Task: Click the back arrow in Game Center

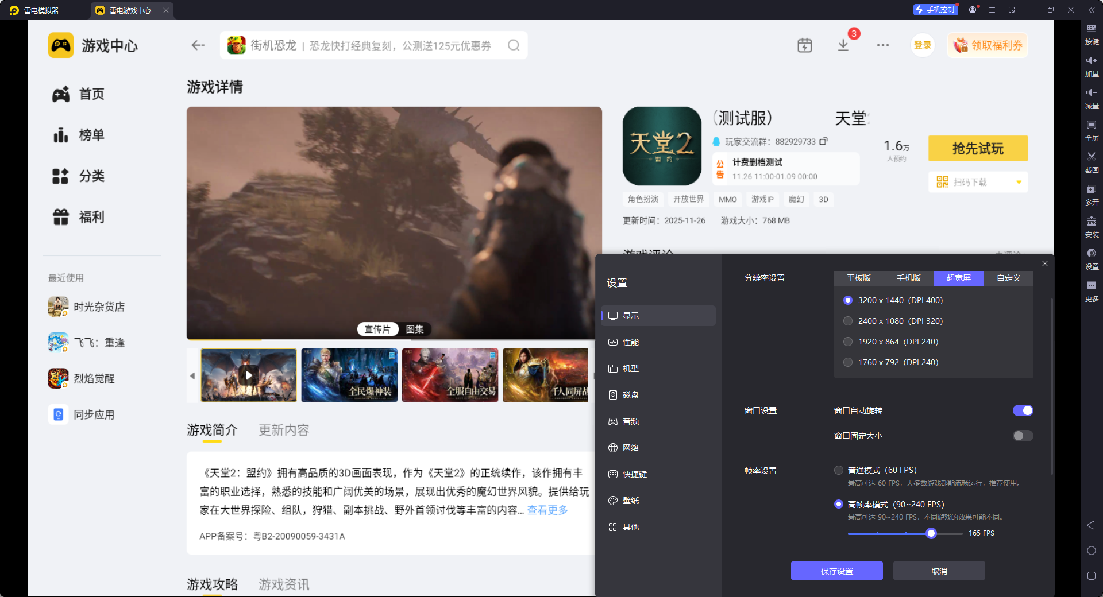Action: pyautogui.click(x=198, y=45)
